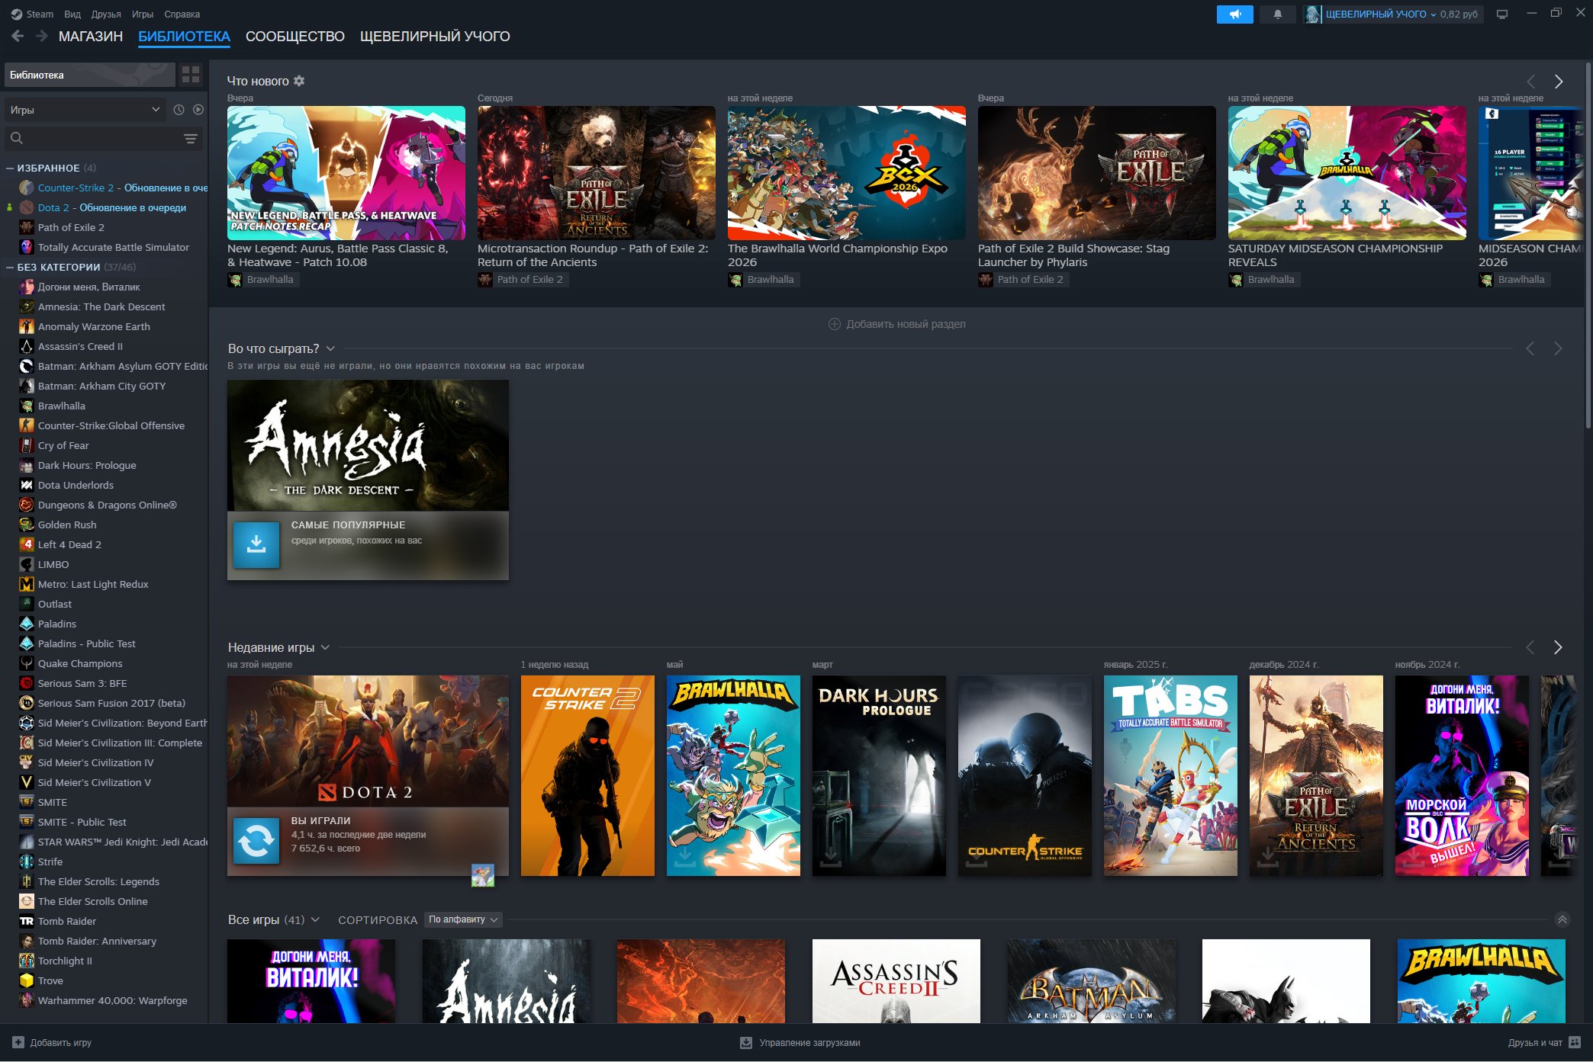Click the download manager icon
The width and height of the screenshot is (1593, 1062).
[x=746, y=1042]
